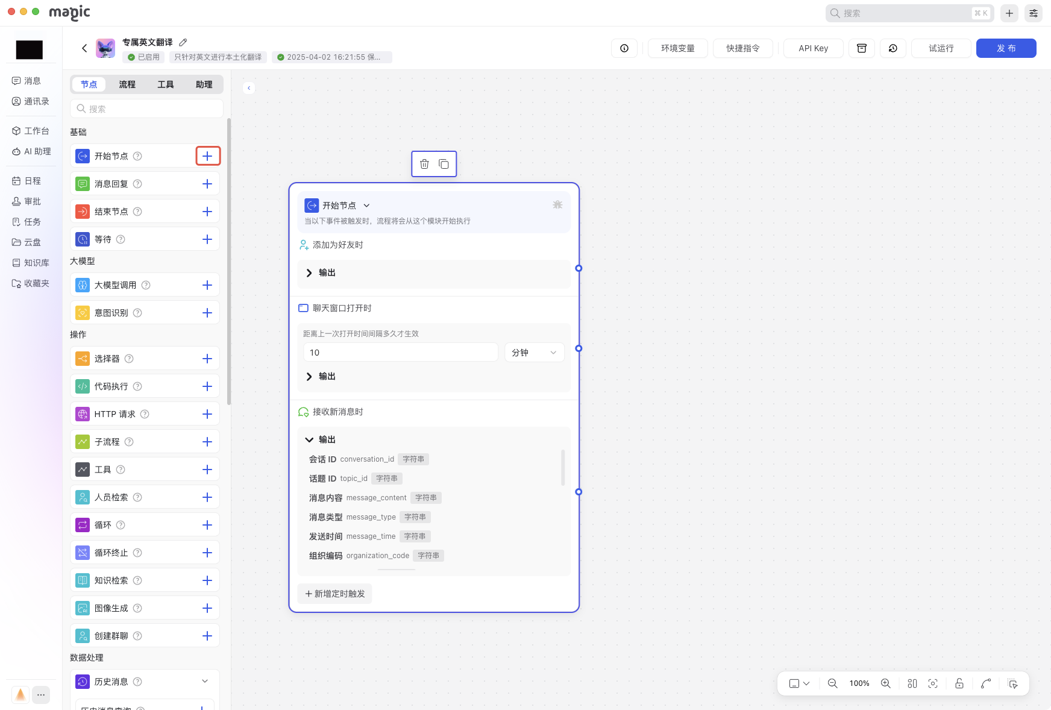1051x710 pixels.
Task: Click the debug bug icon on 开始节点
Action: [x=557, y=205]
